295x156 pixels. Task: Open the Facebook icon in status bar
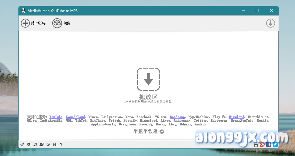269,144
